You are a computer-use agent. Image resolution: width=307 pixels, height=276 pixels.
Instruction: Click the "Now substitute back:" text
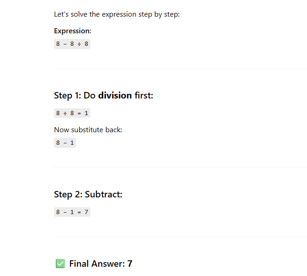tap(88, 129)
